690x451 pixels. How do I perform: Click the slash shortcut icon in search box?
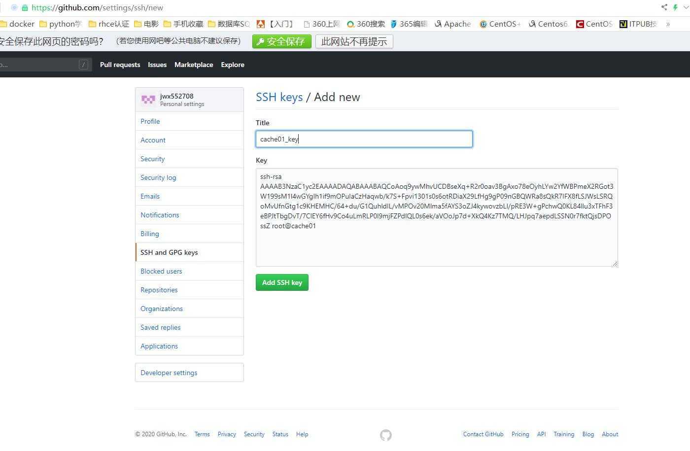[83, 65]
